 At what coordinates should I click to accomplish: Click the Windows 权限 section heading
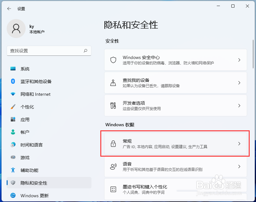(x=120, y=125)
